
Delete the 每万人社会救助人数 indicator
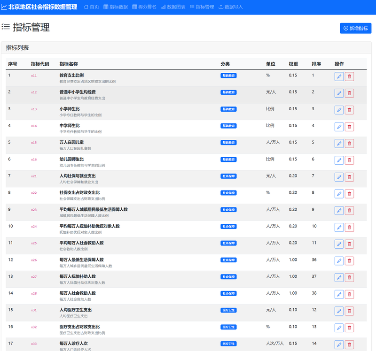point(349,294)
